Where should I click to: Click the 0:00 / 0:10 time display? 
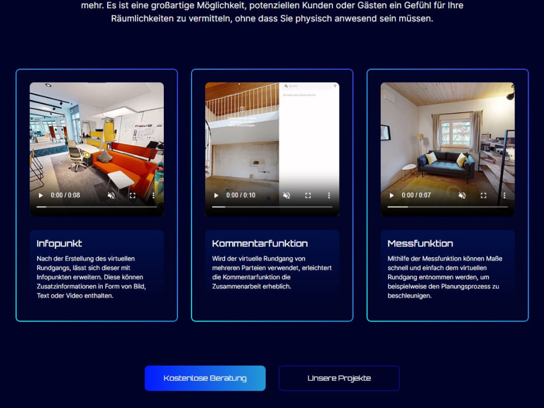(241, 195)
